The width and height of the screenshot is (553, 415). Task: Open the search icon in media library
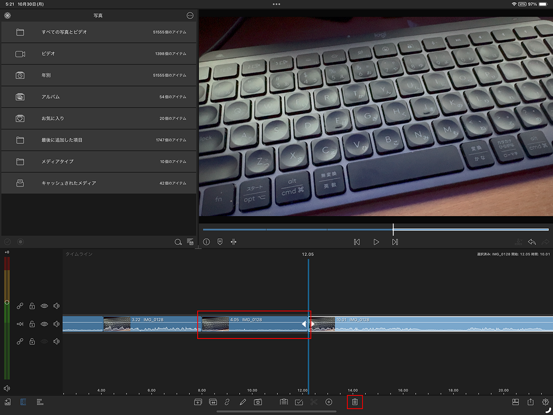pyautogui.click(x=178, y=242)
